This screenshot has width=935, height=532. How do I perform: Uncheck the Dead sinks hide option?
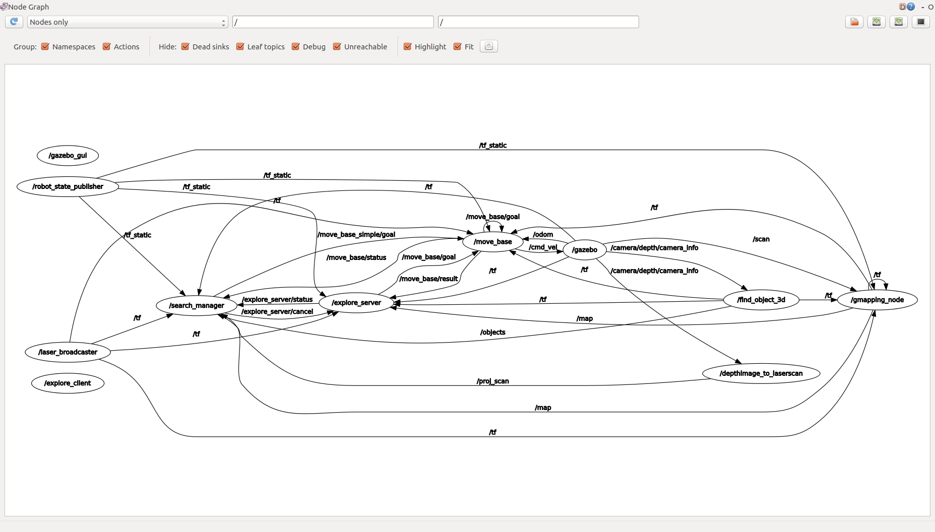click(185, 46)
